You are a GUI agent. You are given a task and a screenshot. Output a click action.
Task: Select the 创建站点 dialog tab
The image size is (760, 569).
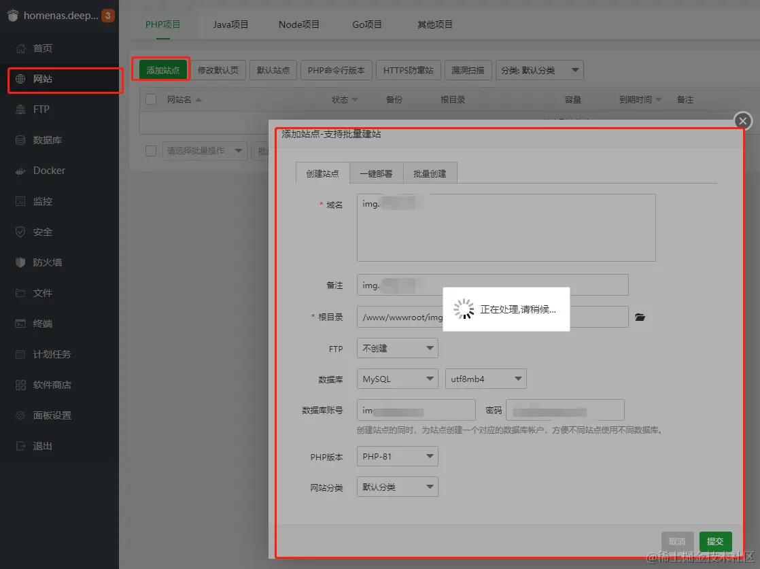pos(322,173)
